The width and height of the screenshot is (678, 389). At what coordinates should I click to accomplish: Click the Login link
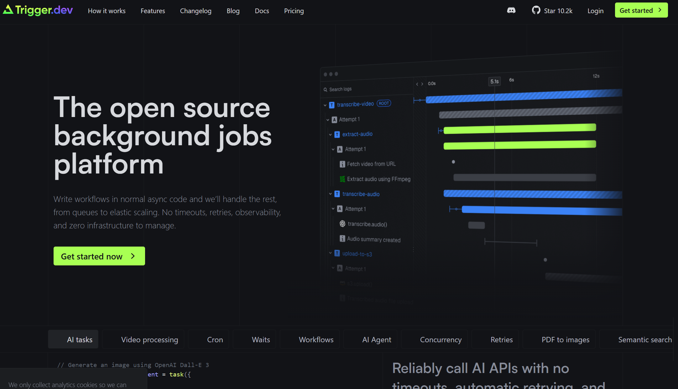595,11
